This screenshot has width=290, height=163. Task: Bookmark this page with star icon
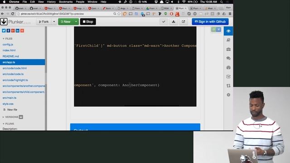[119, 14]
